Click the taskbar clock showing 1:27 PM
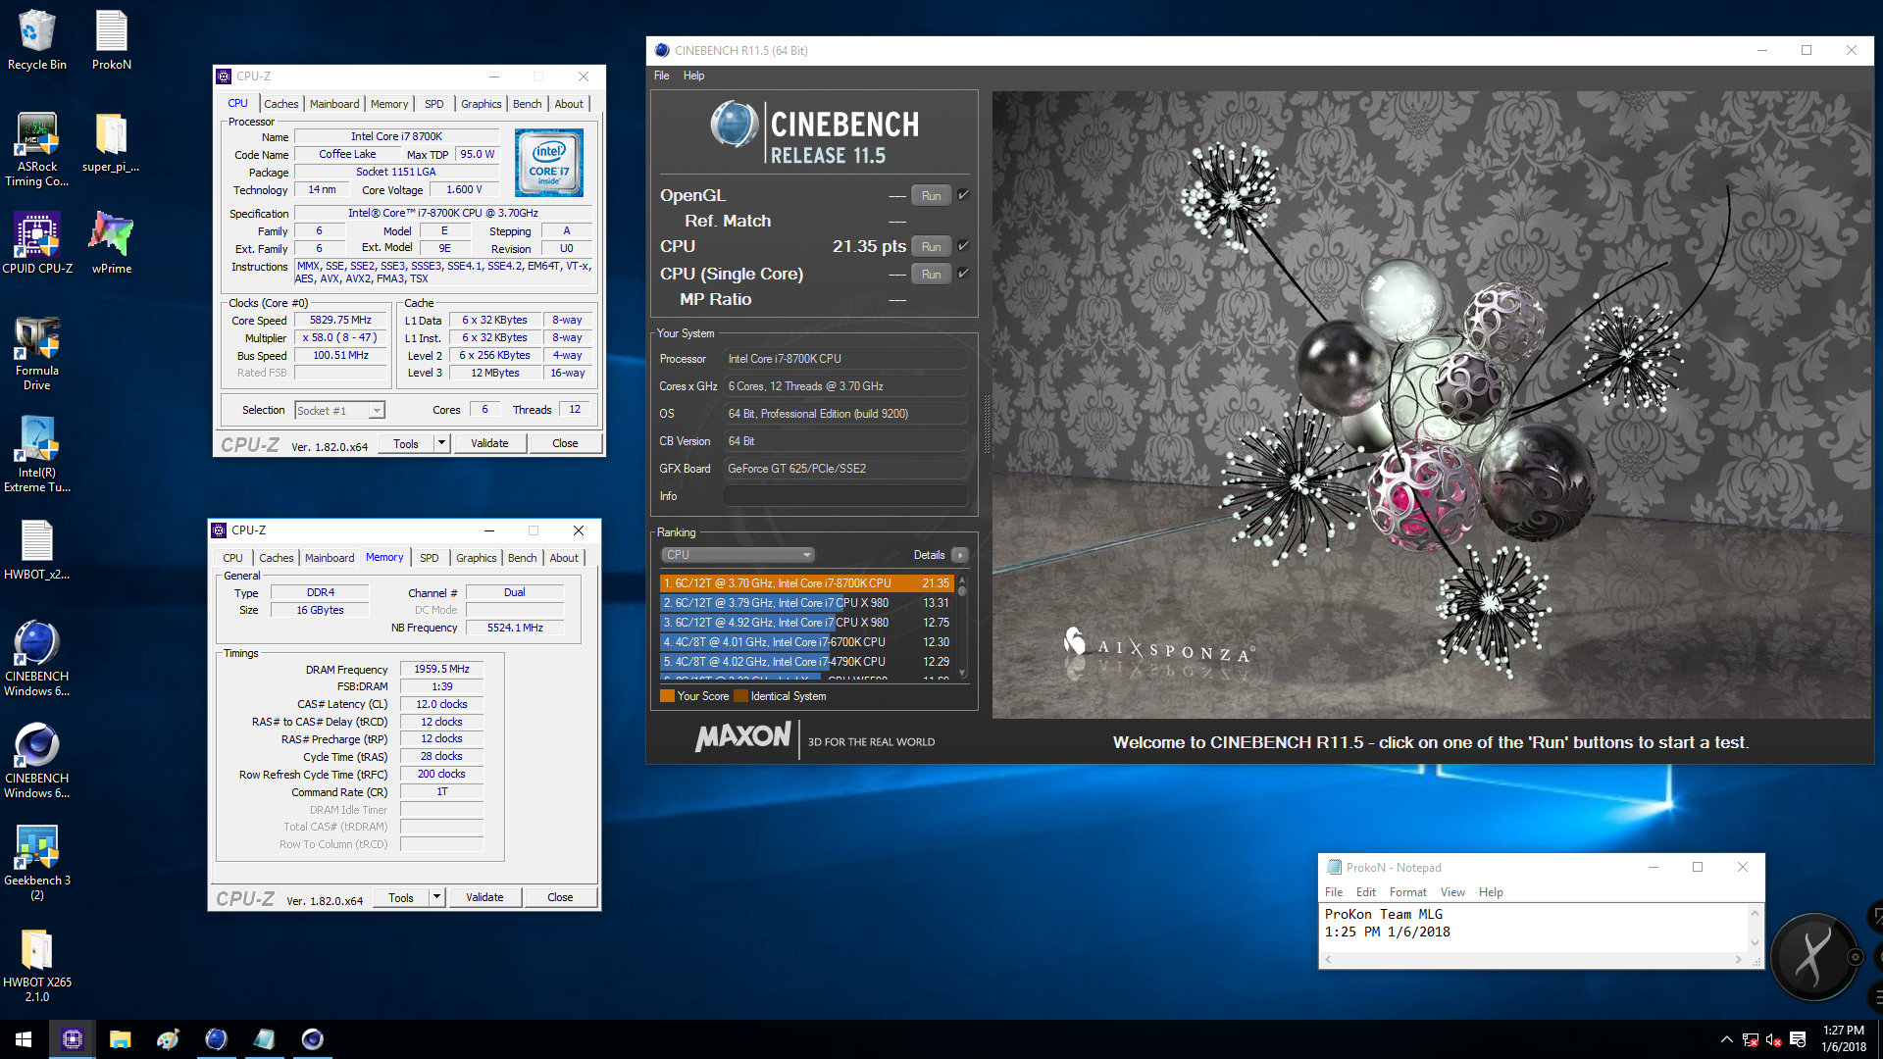 click(1844, 1039)
